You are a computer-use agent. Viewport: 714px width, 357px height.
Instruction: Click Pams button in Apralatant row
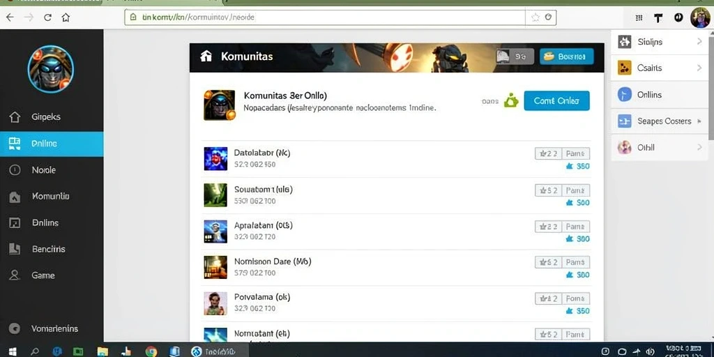tap(575, 227)
